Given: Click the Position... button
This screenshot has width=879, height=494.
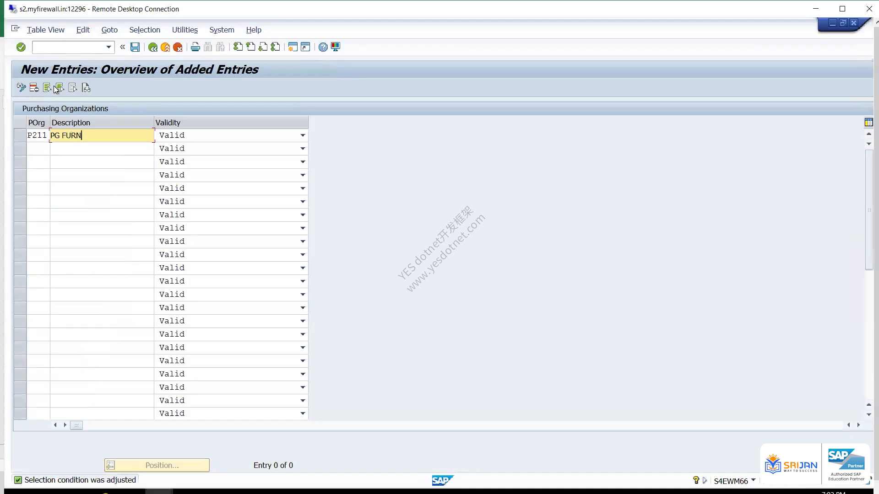Looking at the screenshot, I should pos(157,465).
